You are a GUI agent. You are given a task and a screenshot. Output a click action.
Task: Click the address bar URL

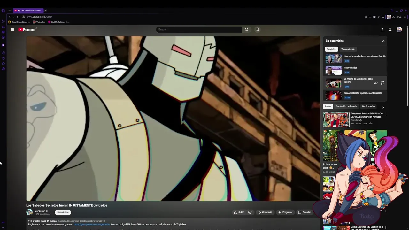40,17
